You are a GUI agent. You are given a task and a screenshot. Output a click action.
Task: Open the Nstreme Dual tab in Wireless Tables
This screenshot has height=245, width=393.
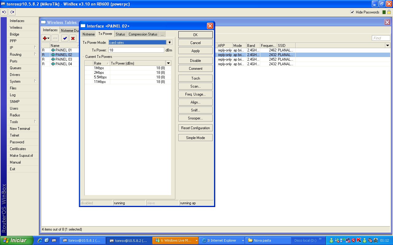(70, 31)
